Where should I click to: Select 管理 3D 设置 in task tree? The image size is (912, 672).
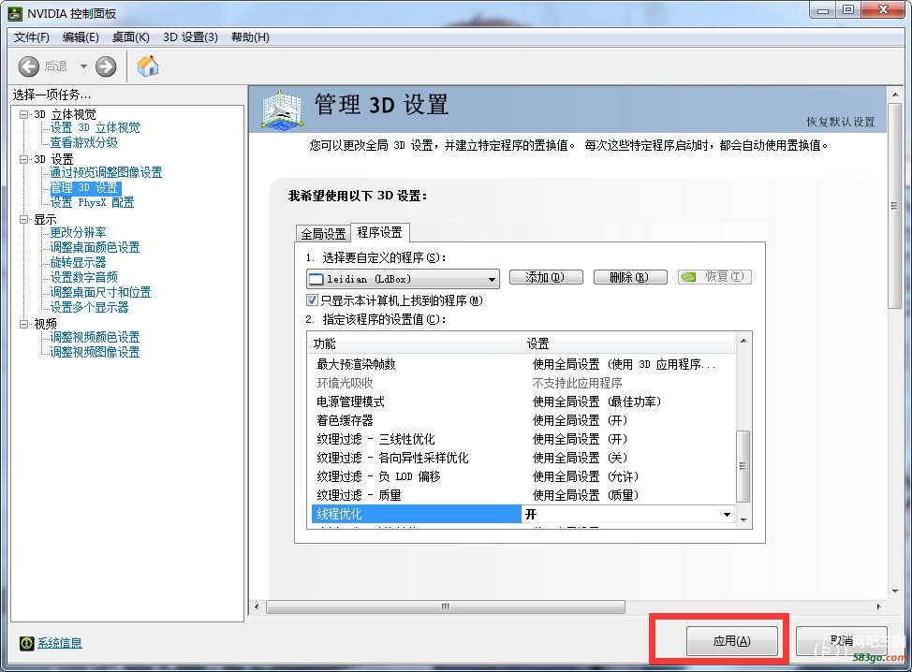click(85, 188)
